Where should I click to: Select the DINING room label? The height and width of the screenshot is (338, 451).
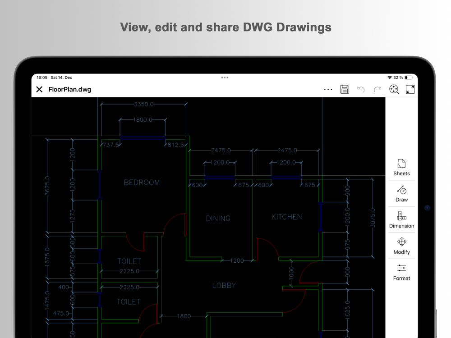218,219
